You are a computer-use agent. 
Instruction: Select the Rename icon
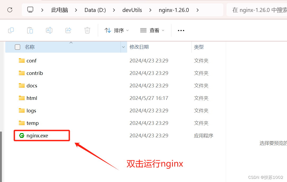click(x=49, y=30)
